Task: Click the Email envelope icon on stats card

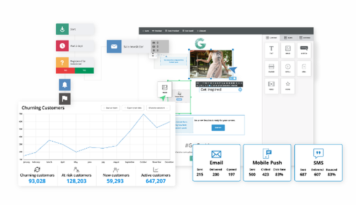Action: pyautogui.click(x=216, y=154)
